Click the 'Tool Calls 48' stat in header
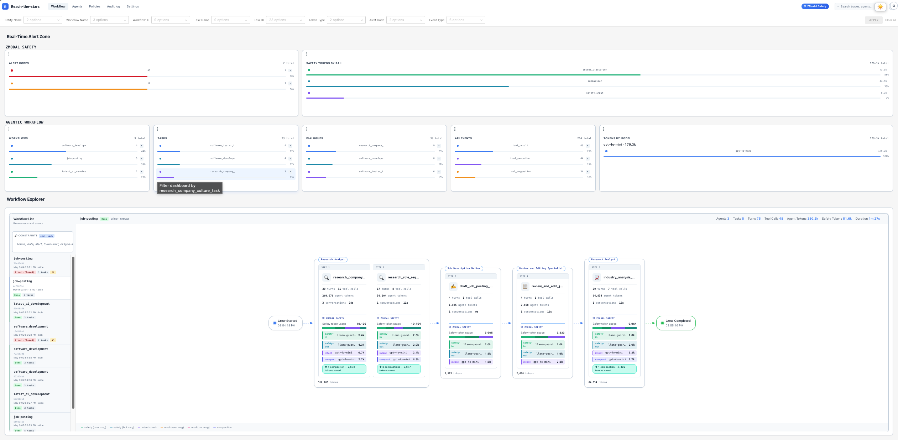The width and height of the screenshot is (898, 440). click(773, 219)
